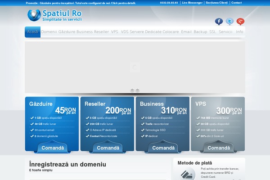Click the phone number 0332.56.92.93

pos(169,3)
